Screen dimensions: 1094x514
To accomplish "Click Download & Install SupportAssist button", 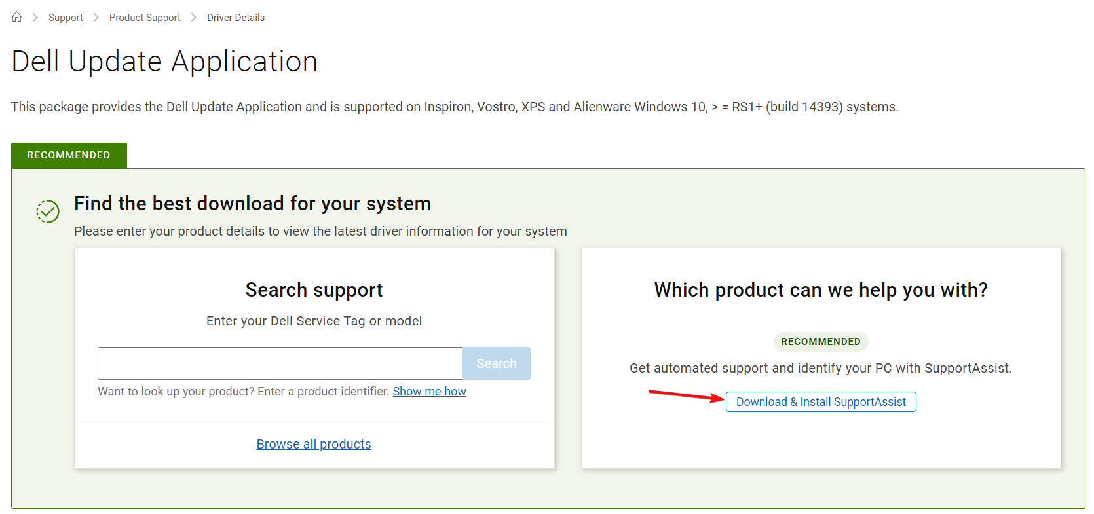I will point(821,402).
